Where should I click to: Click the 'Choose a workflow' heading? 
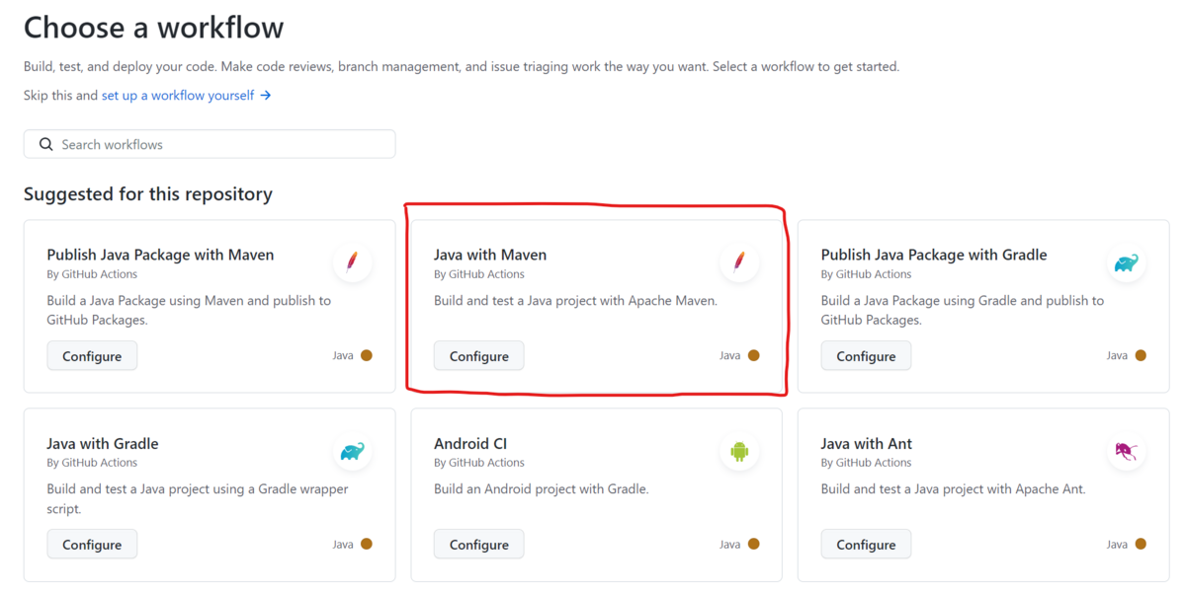[x=153, y=28]
